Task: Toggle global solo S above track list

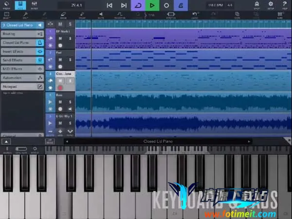Action: coord(70,24)
